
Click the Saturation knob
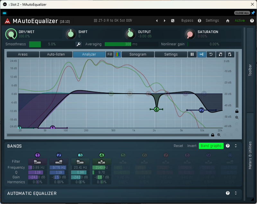click(x=190, y=34)
